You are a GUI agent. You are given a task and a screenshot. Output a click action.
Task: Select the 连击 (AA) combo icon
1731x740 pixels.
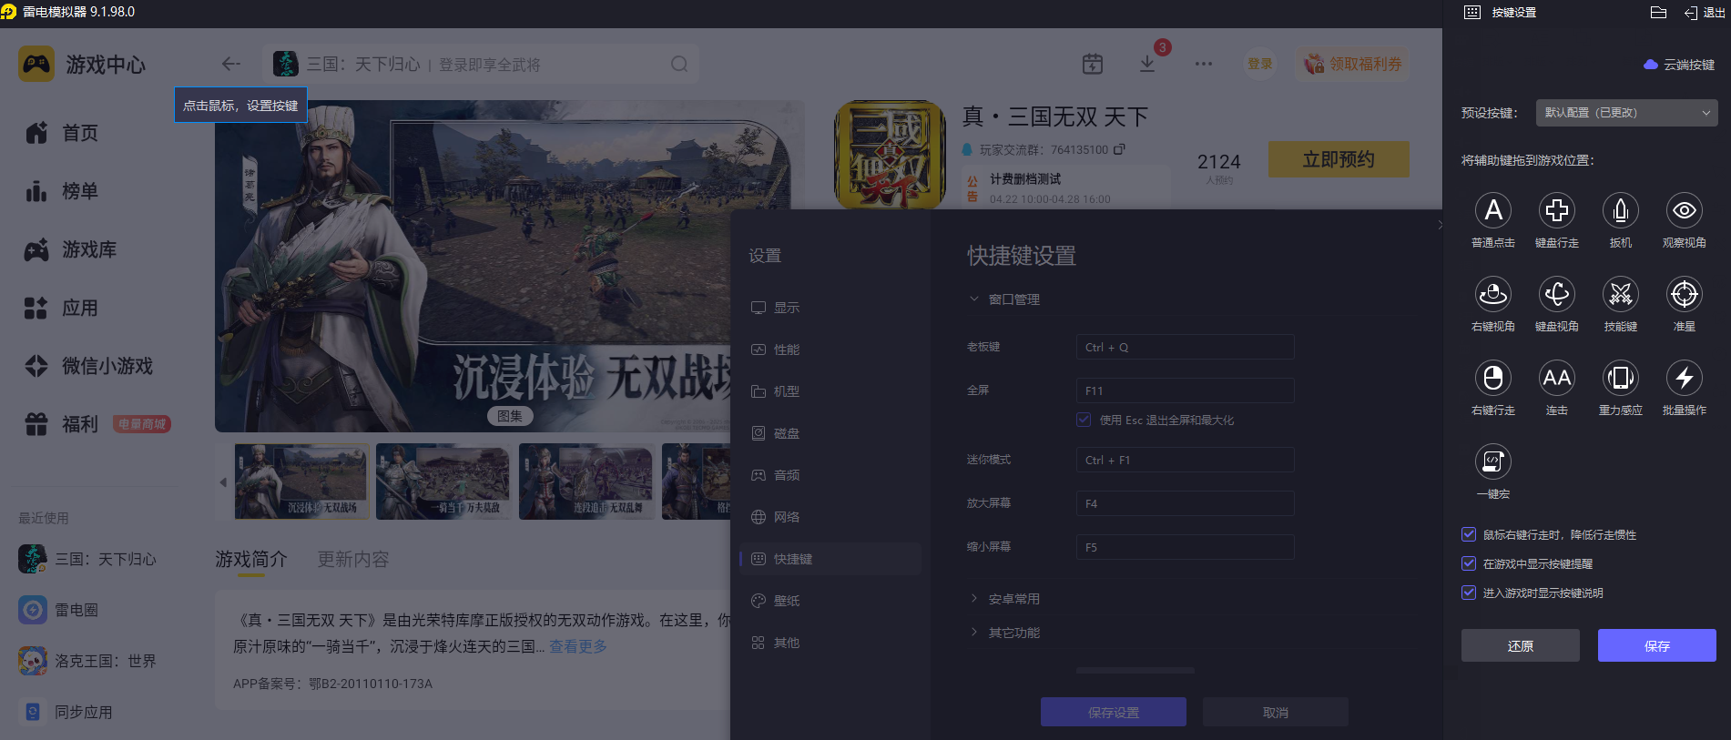1556,378
